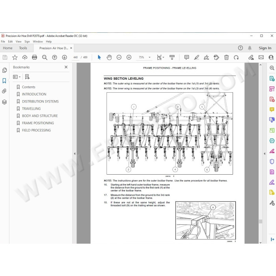Open the find text magnifier

[x=45, y=58]
